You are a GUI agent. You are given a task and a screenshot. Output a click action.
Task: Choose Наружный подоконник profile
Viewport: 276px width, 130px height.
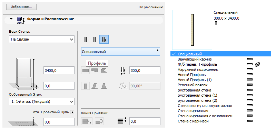coord(220,69)
